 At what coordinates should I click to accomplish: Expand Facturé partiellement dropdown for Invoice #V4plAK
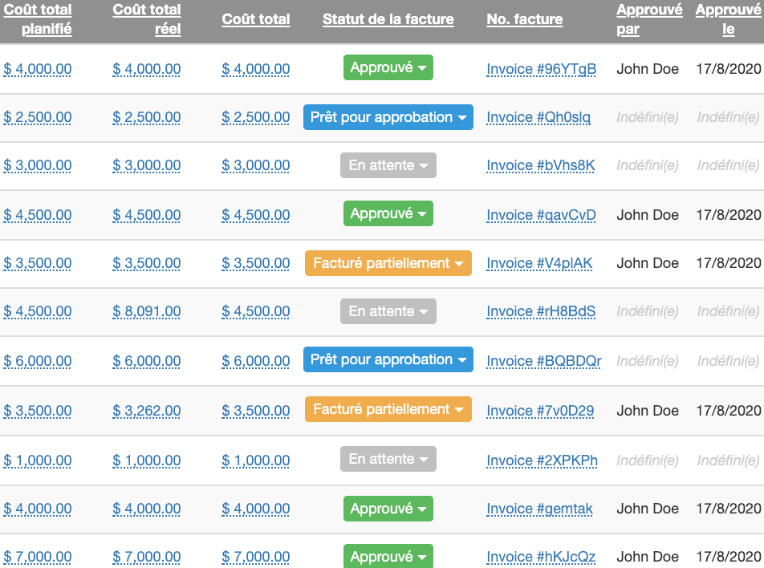tap(388, 263)
